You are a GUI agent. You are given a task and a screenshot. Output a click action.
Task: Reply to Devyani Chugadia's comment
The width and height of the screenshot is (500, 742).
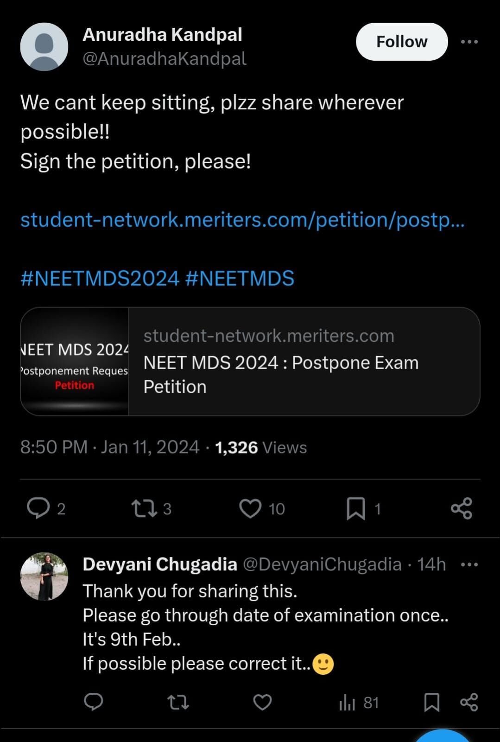click(94, 702)
